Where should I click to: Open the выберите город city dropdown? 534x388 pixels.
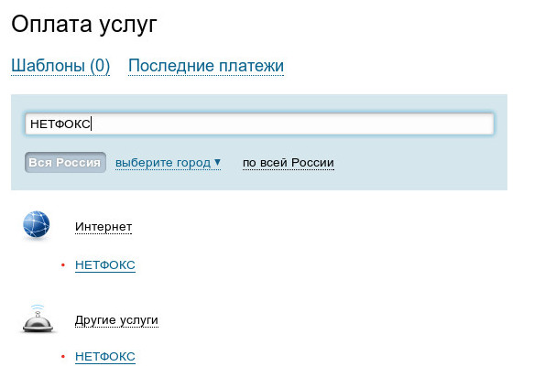(168, 163)
